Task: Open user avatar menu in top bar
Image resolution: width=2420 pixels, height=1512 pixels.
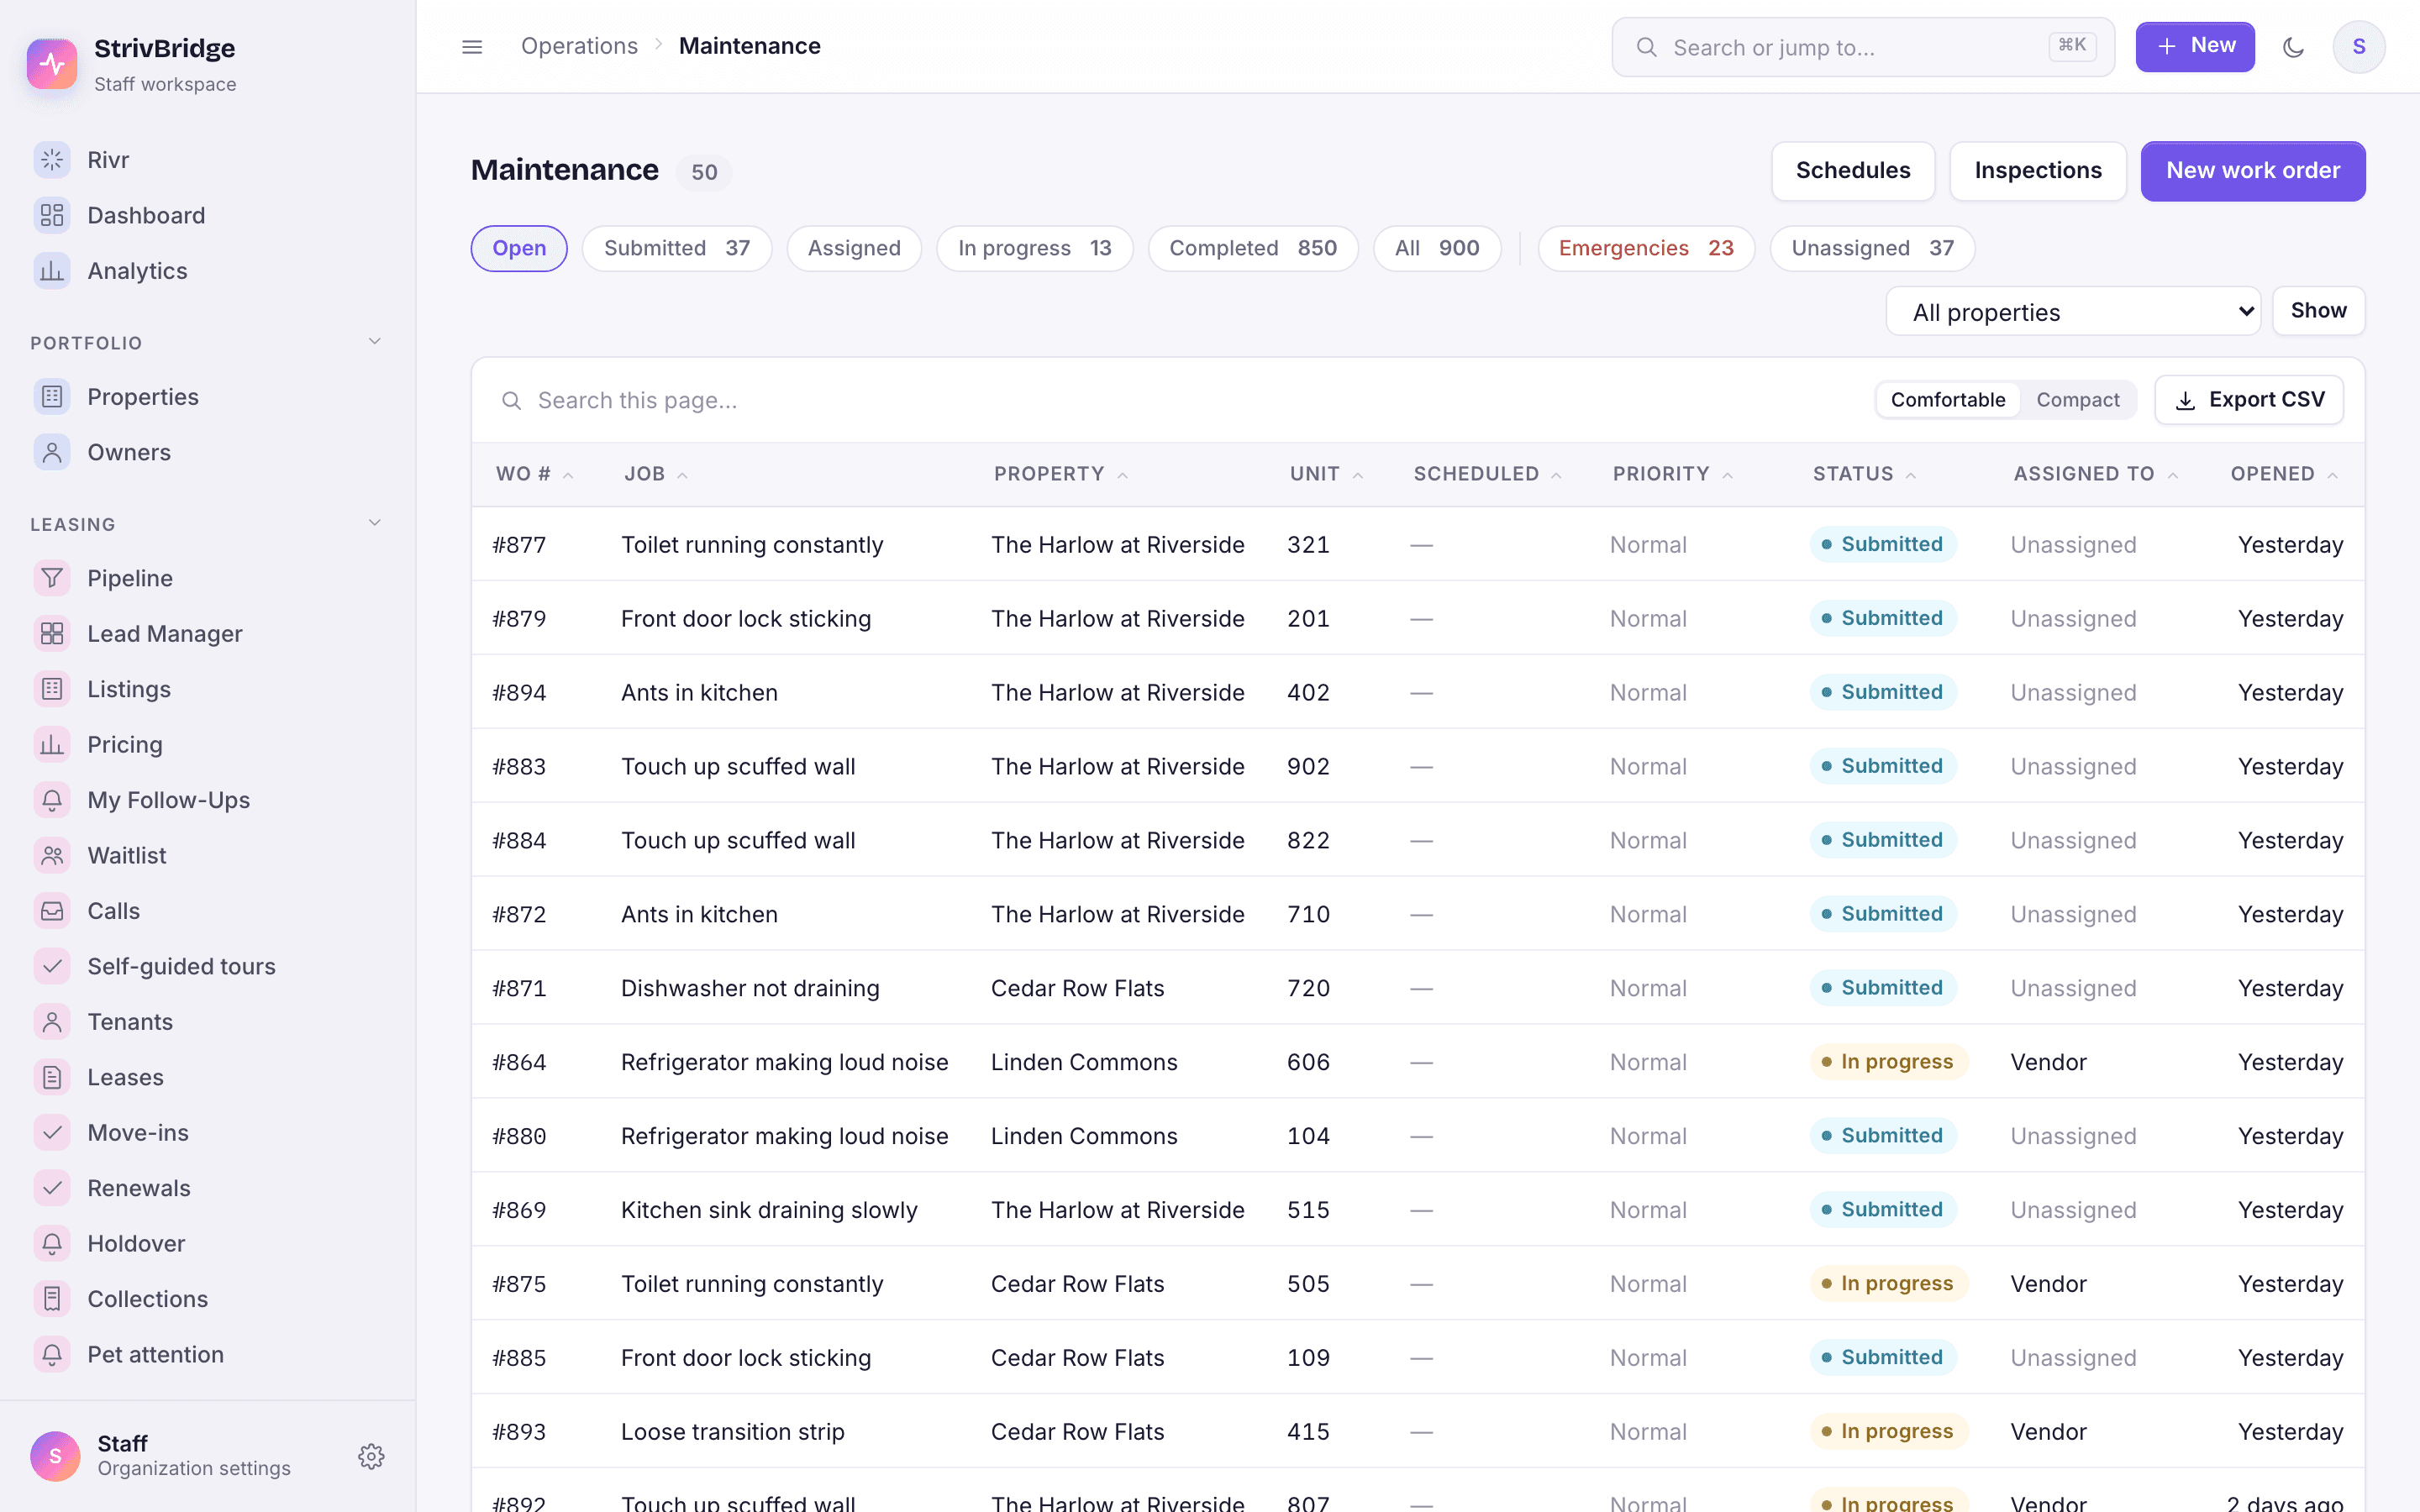Action: 2359,47
